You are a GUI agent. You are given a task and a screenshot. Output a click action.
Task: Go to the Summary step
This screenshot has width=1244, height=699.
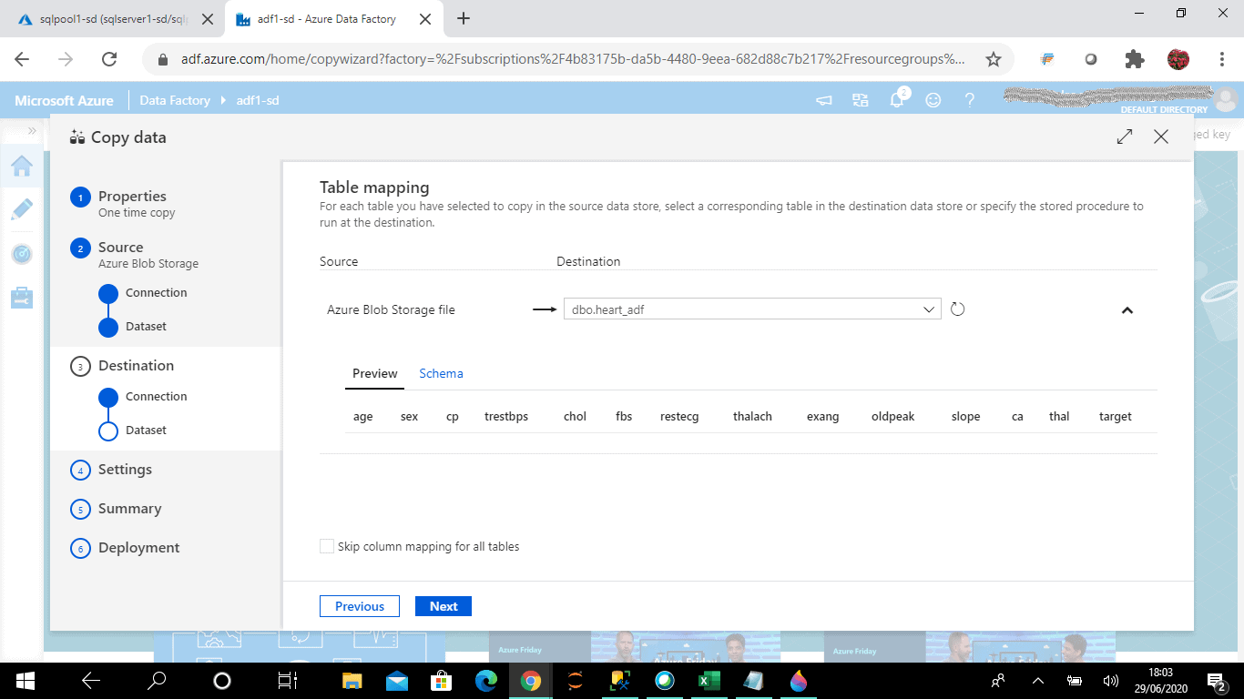point(129,509)
